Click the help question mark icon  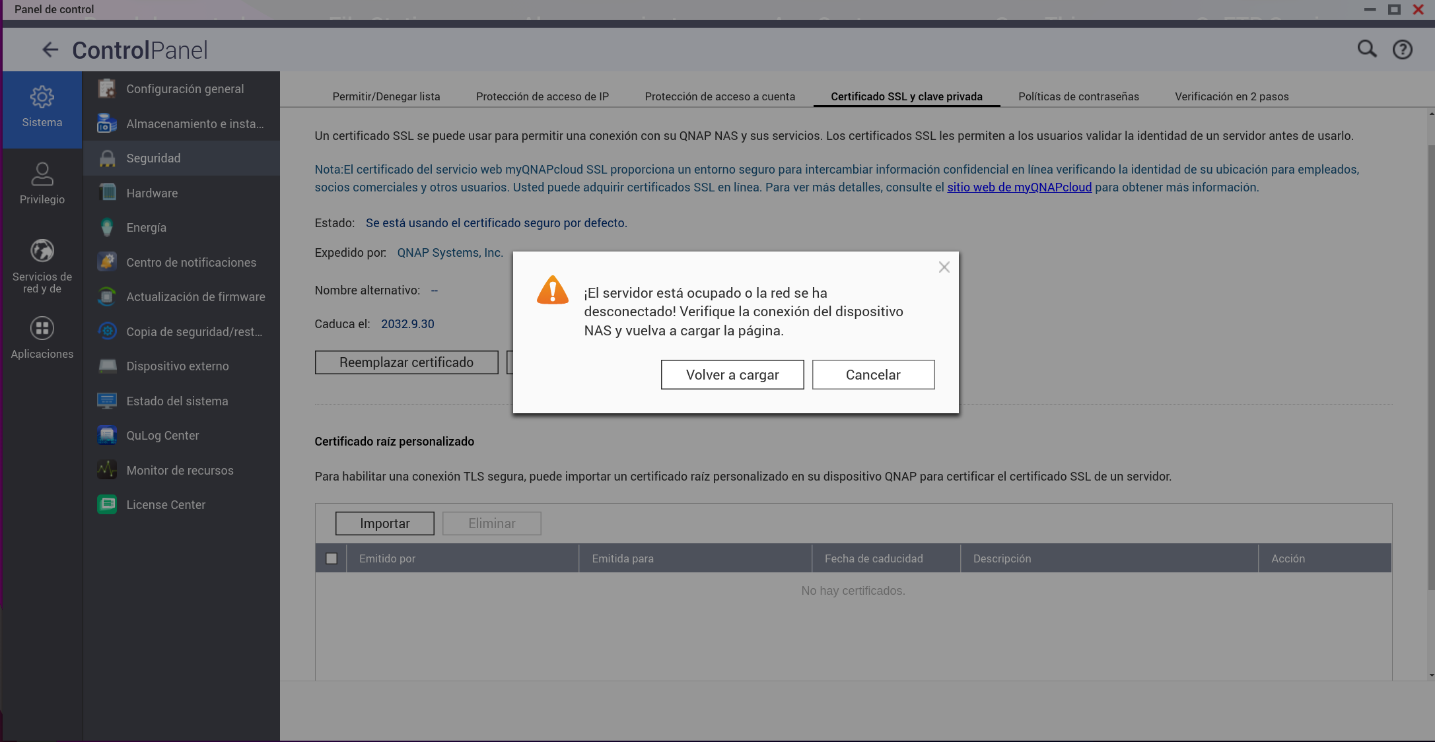[1402, 50]
